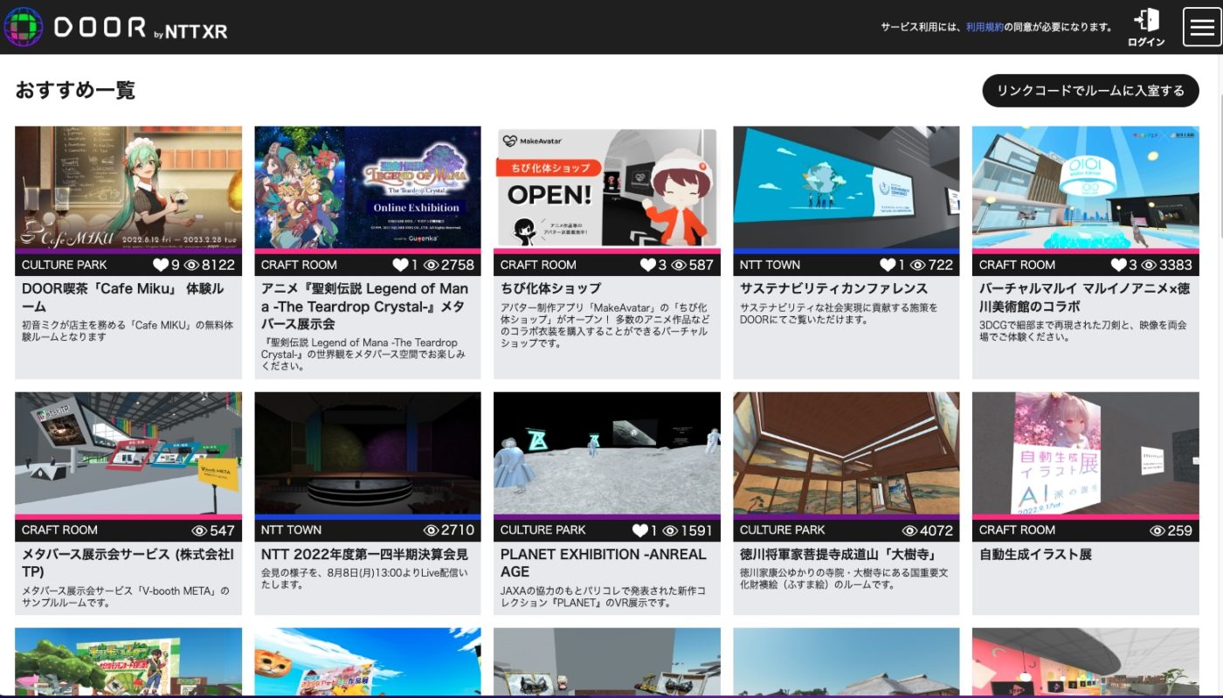Image resolution: width=1223 pixels, height=698 pixels.
Task: Click title バーチャルマルイ マルイノアニメ
Action: pos(1085,297)
